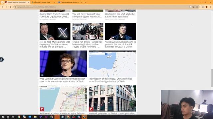Select the CTech article browser tab
The image size is (213, 119).
pyautogui.click(x=17, y=2)
